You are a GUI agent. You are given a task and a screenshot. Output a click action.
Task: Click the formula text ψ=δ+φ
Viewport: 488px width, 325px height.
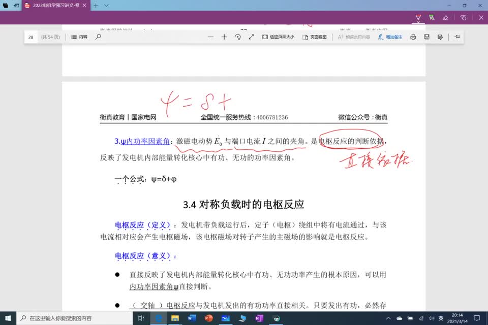(164, 179)
